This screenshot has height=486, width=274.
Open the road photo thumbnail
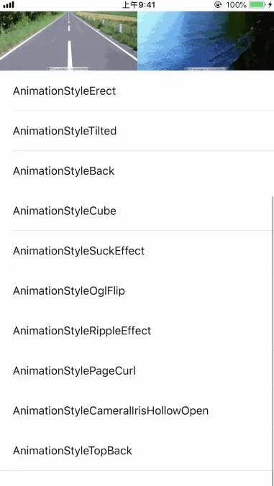(x=68, y=41)
